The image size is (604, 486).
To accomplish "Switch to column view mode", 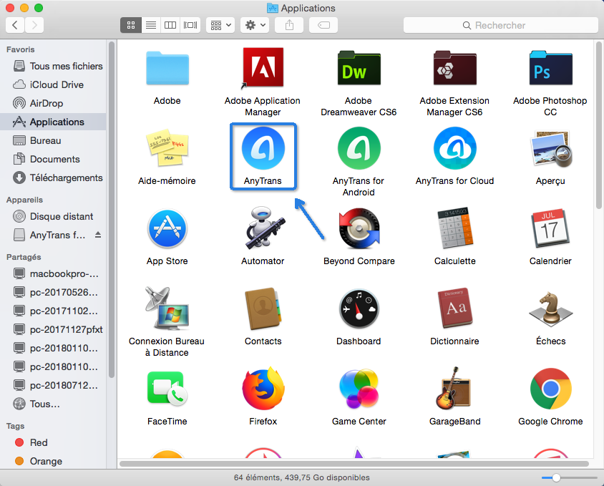I will click(170, 26).
